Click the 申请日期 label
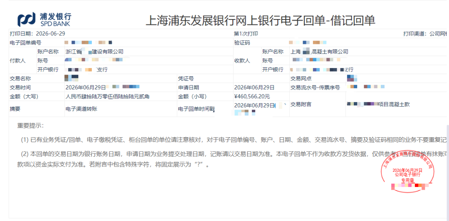This screenshot has width=449, height=221. click(x=188, y=87)
